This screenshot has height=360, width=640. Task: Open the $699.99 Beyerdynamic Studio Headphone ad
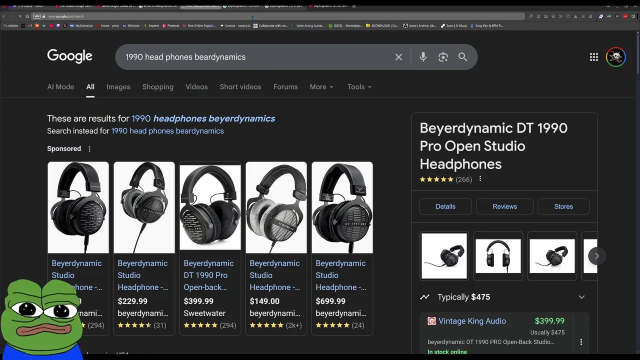(342, 248)
